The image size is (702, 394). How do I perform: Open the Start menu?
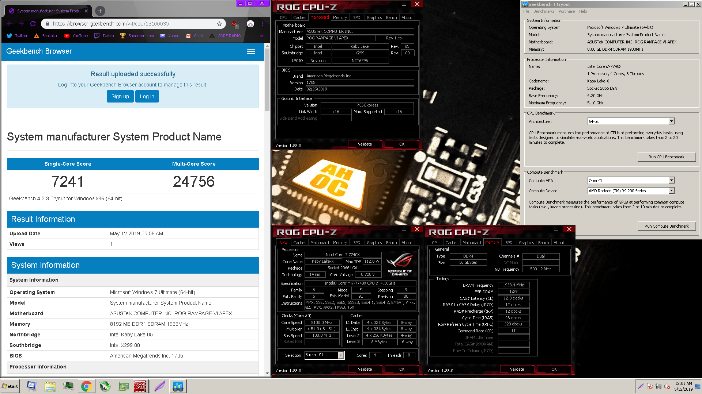[x=10, y=386]
